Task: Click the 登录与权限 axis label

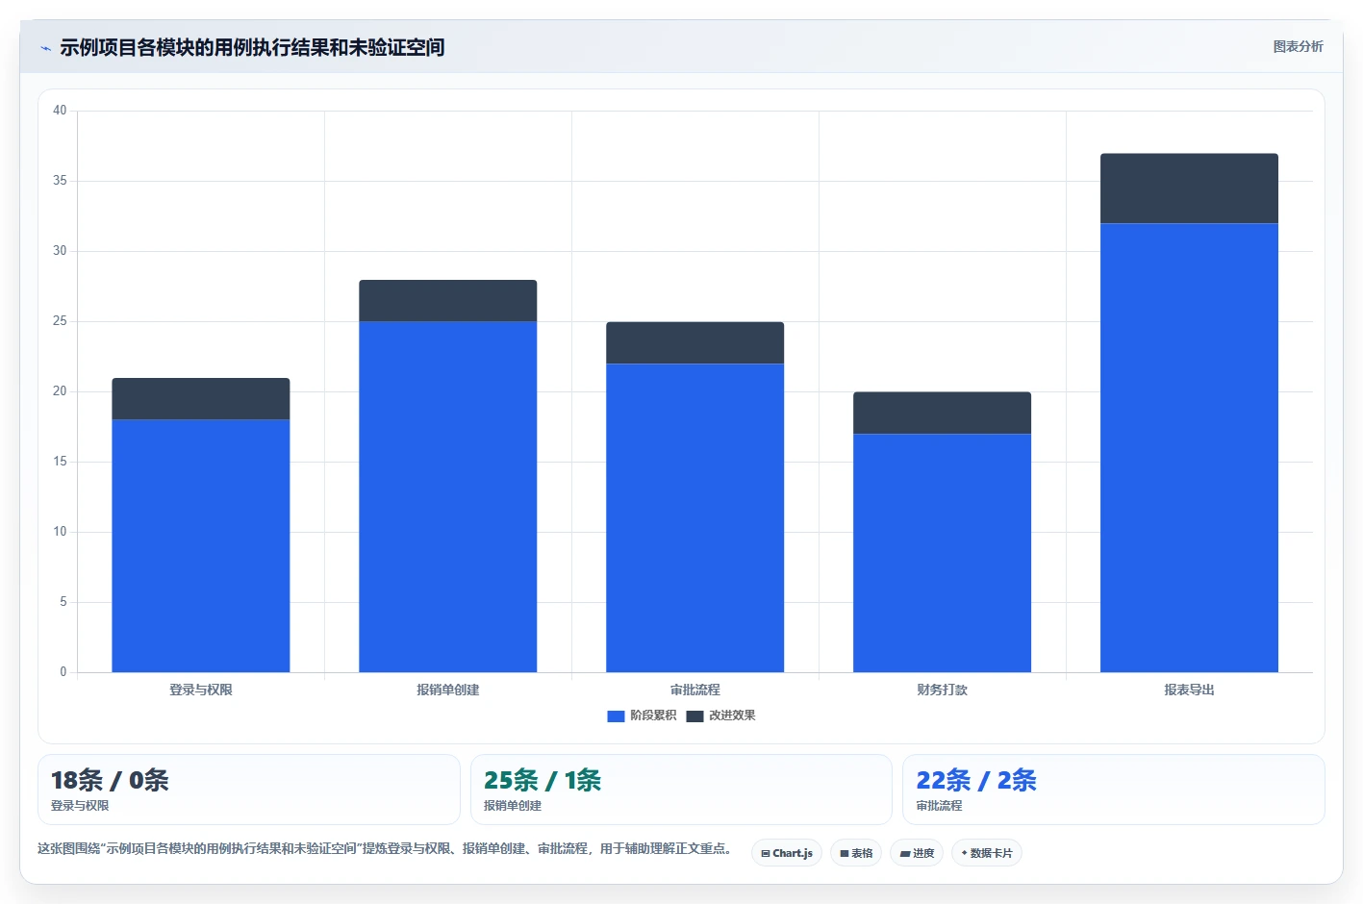Action: coord(201,690)
